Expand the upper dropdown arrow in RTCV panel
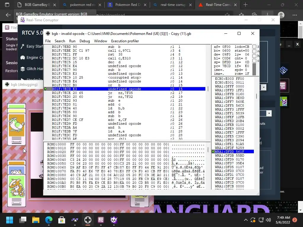The height and width of the screenshot is (227, 303). (x=264, y=87)
